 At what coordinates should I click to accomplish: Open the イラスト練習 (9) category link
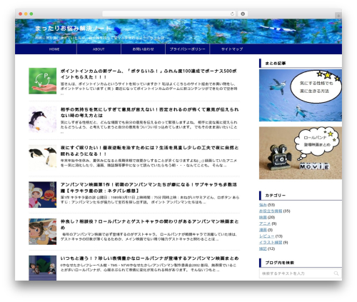[x=271, y=242]
